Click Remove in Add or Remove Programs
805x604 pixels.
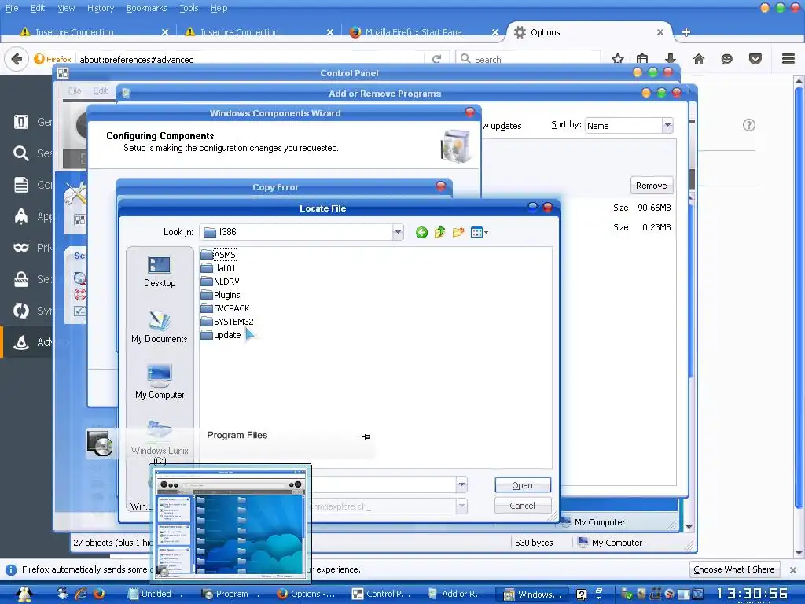pyautogui.click(x=652, y=186)
